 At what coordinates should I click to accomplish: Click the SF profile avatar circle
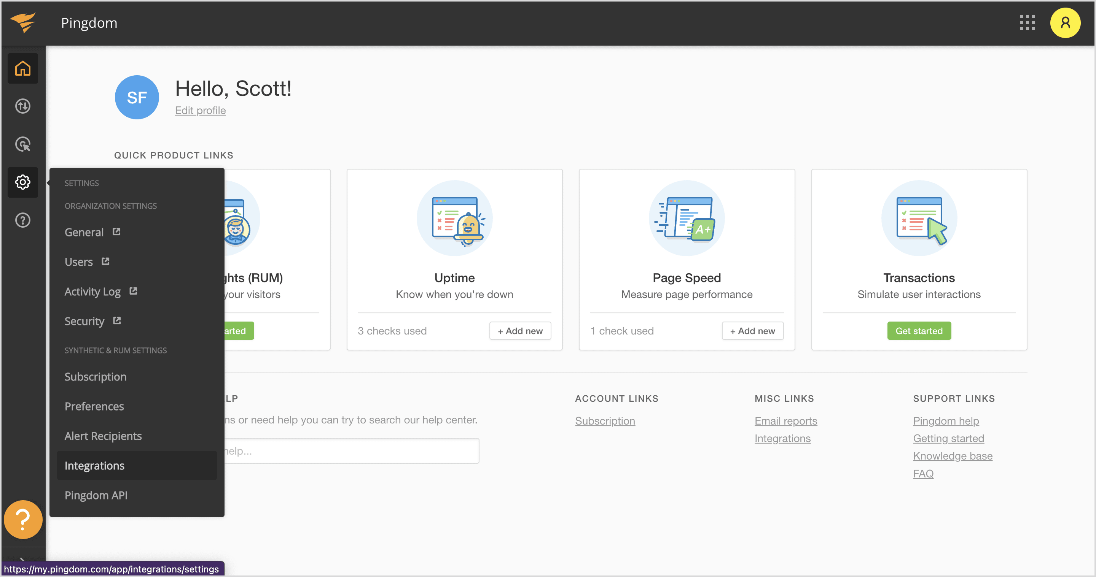click(137, 97)
